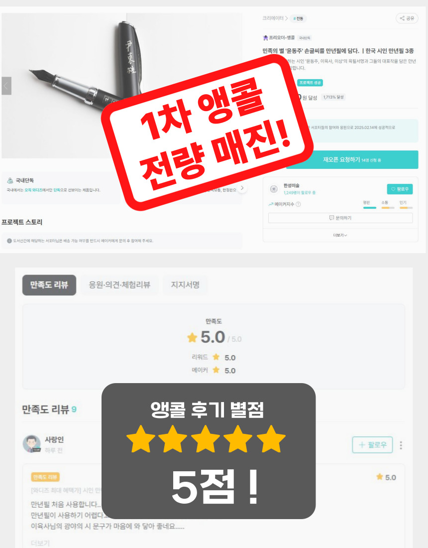Click reviewer 사랑인's profile avatar
Image resolution: width=428 pixels, height=548 pixels.
pos(32,443)
